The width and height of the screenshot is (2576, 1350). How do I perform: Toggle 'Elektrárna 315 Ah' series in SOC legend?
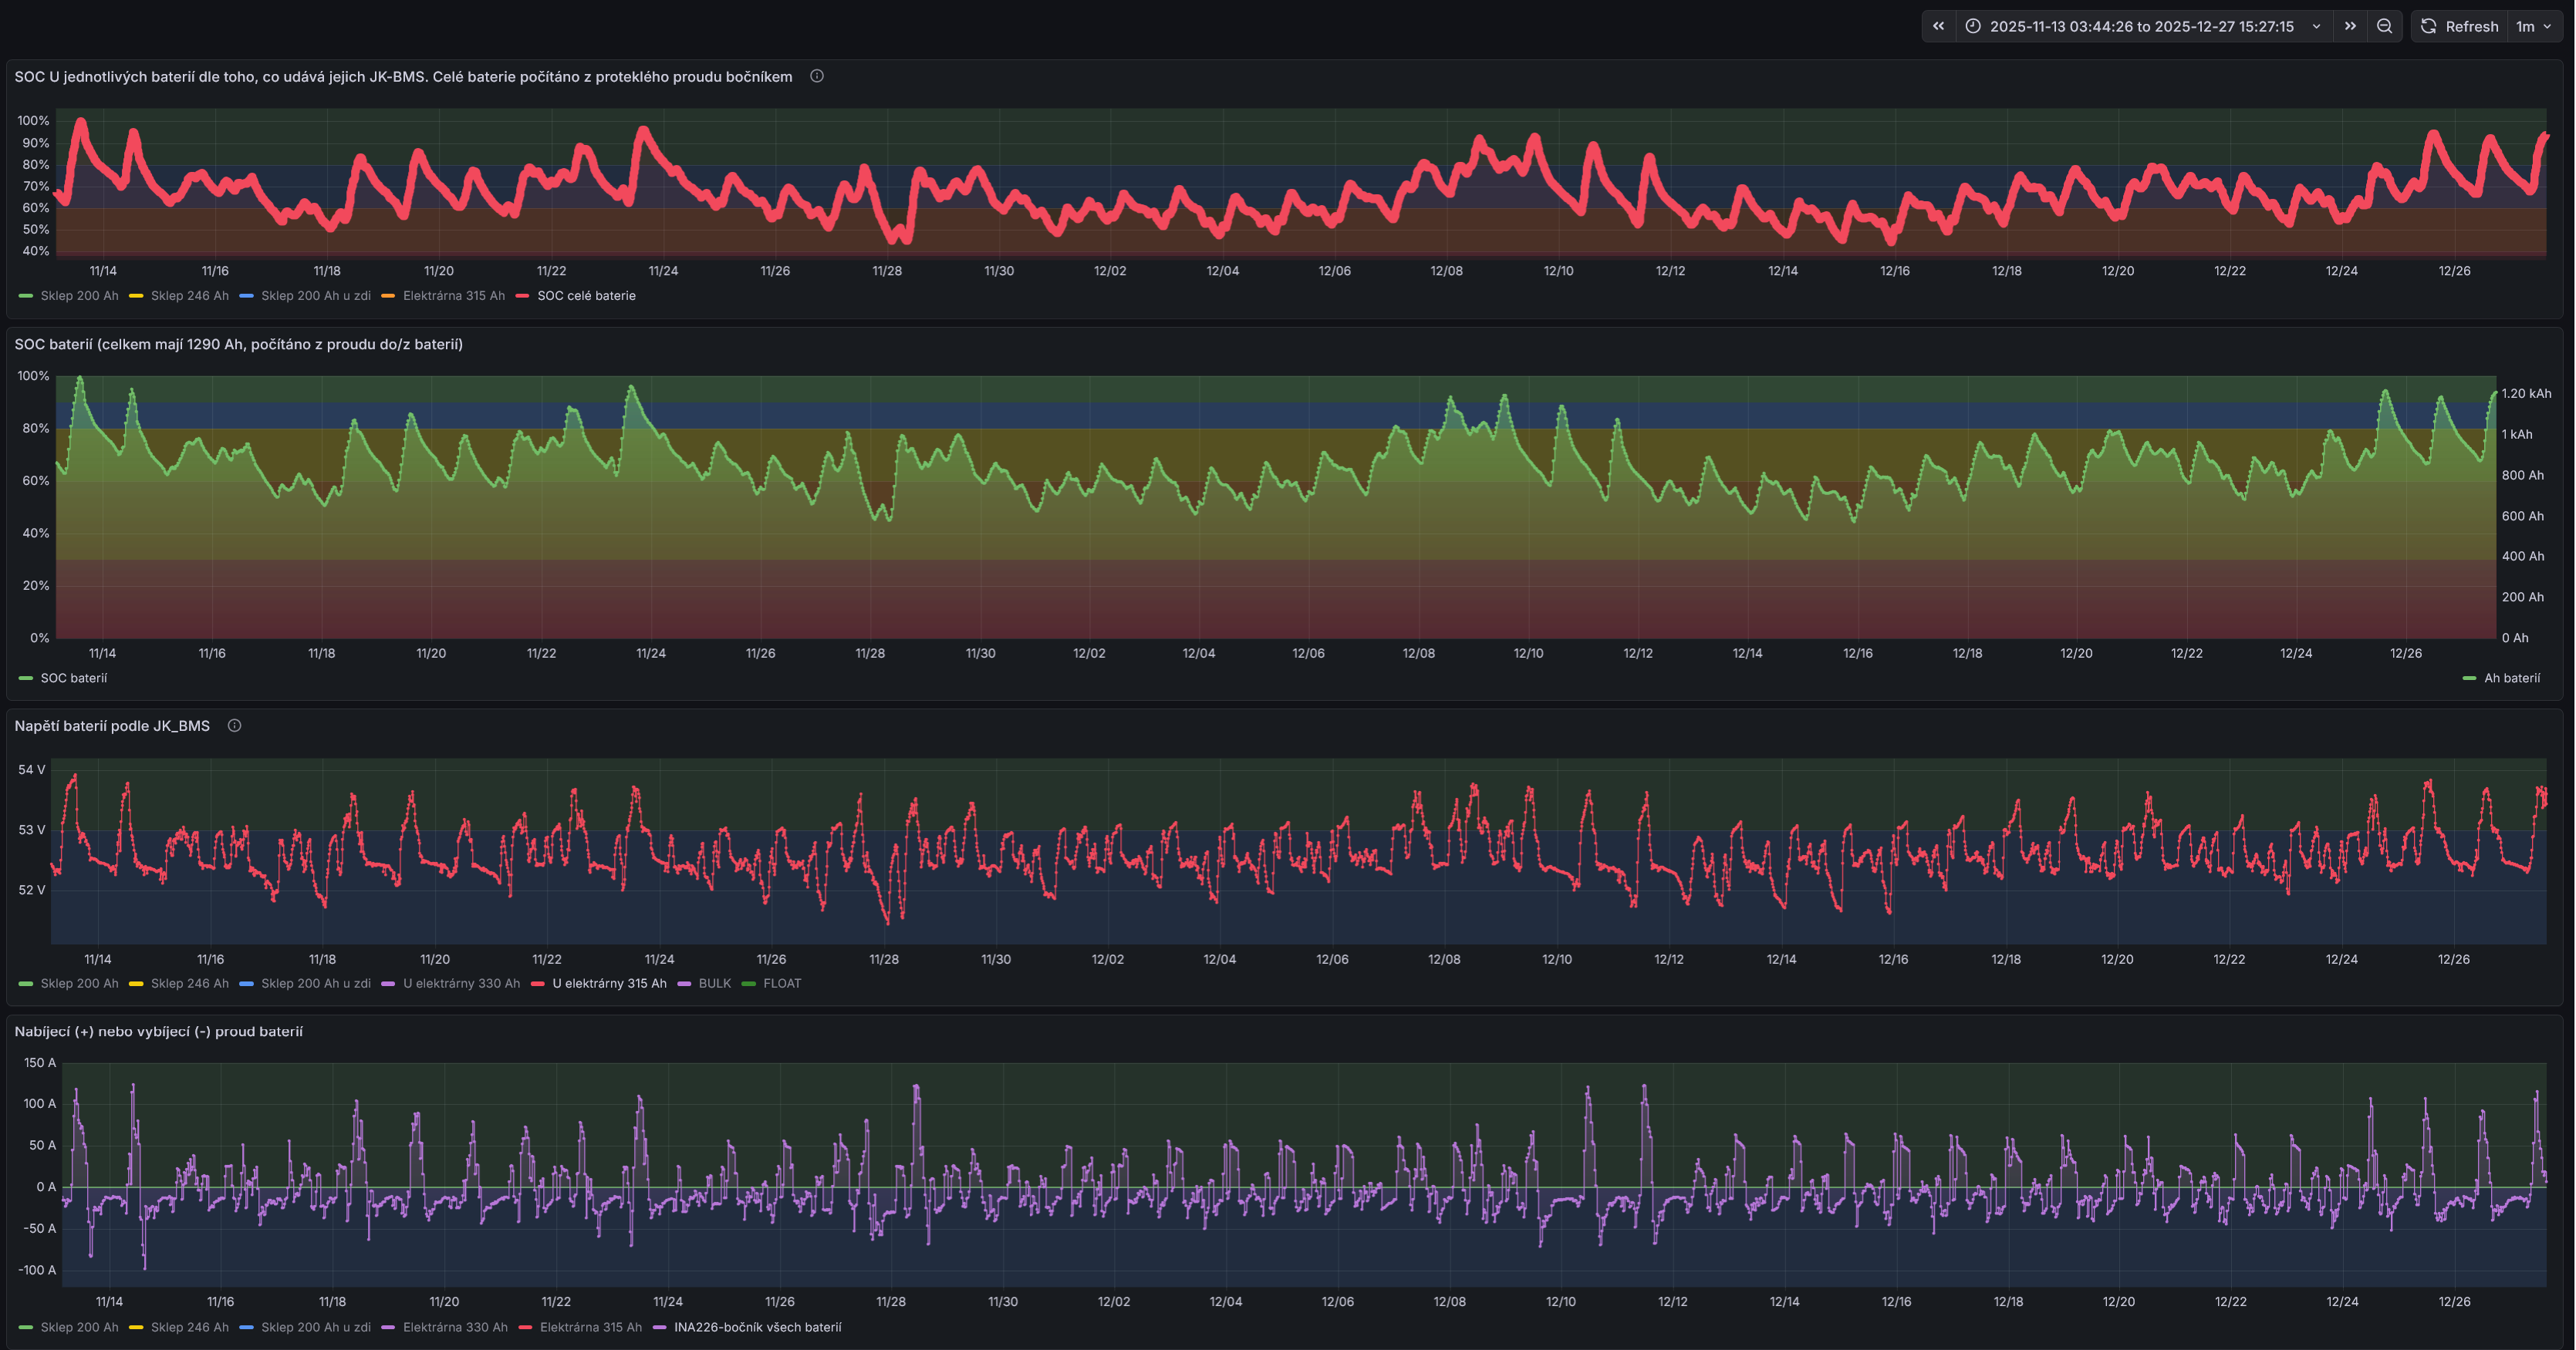coord(453,296)
